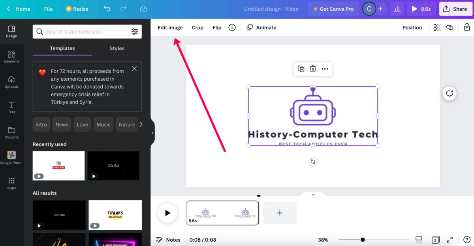
Task: Enter fullscreen presentation mode
Action: pos(450,240)
